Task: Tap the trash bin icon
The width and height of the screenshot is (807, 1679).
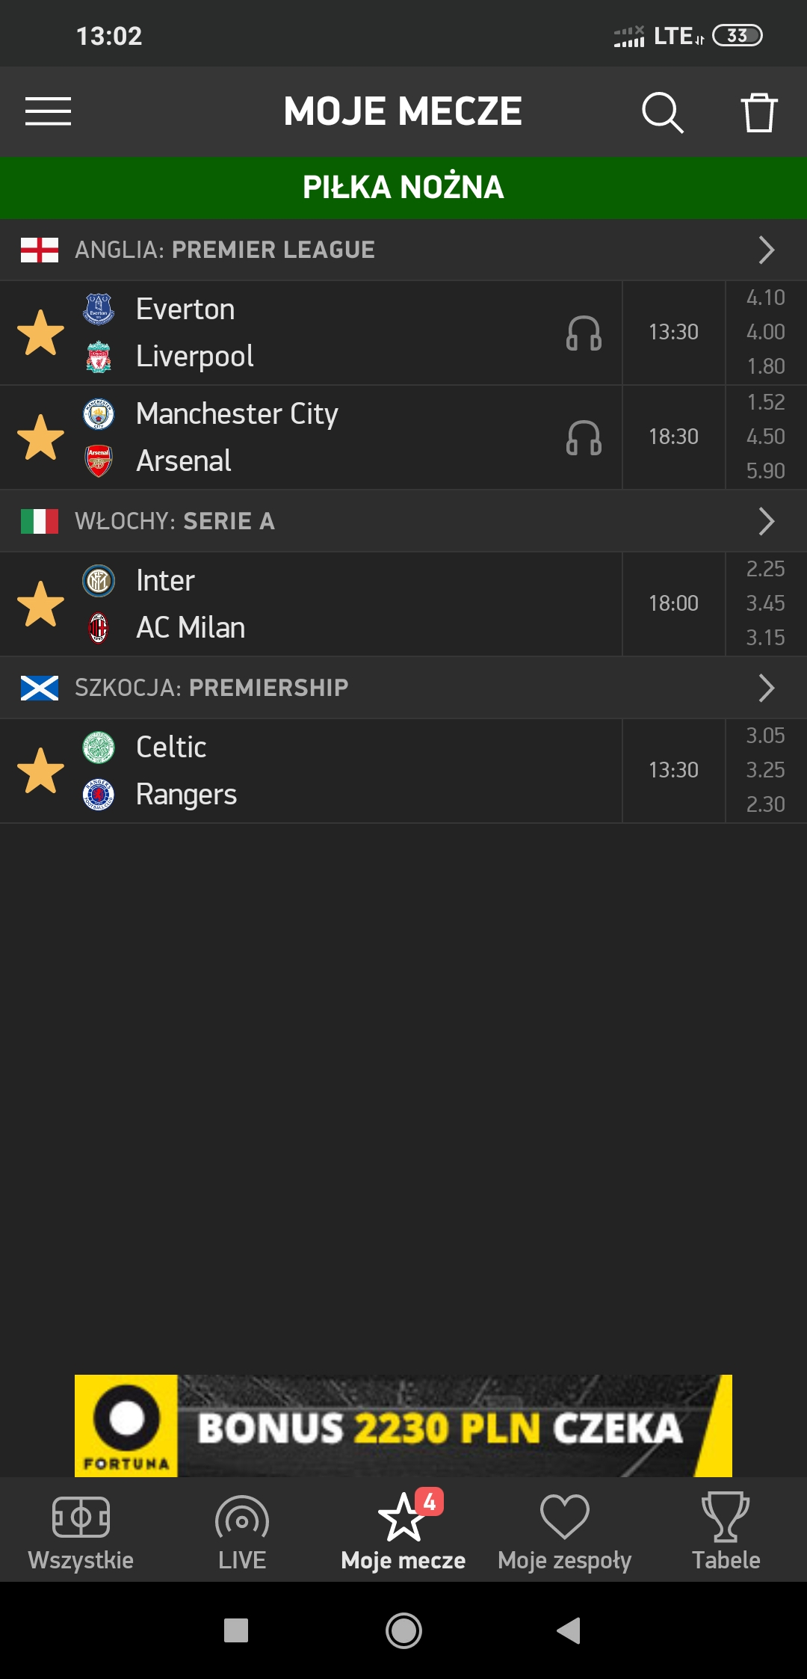Action: pos(758,113)
